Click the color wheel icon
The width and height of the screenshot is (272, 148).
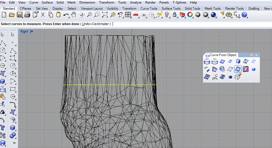coord(190,15)
